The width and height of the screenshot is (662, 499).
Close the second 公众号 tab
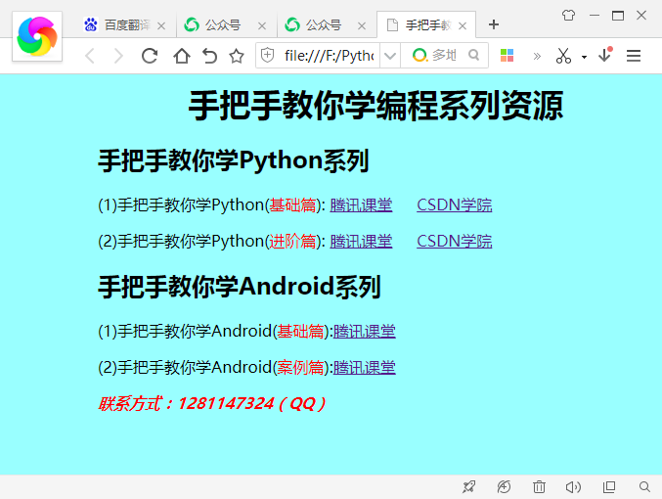pyautogui.click(x=362, y=26)
